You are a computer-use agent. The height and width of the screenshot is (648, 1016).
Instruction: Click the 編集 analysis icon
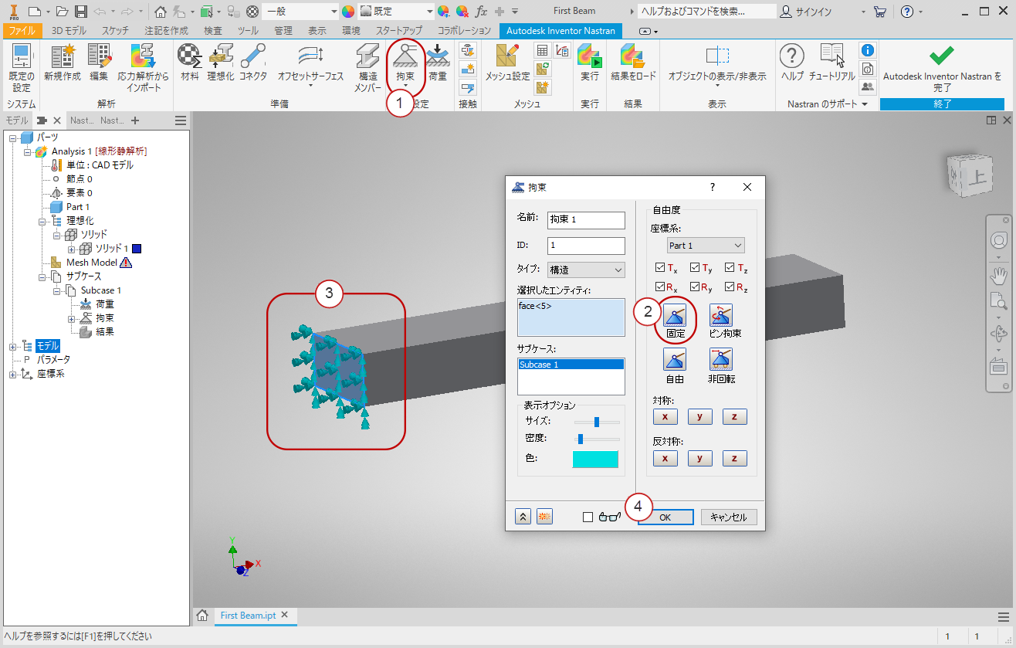(99, 63)
